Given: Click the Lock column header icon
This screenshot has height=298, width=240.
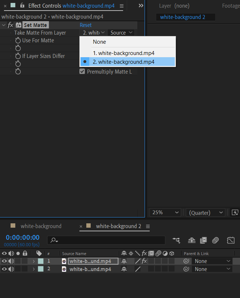Looking at the screenshot, I should coord(25,253).
